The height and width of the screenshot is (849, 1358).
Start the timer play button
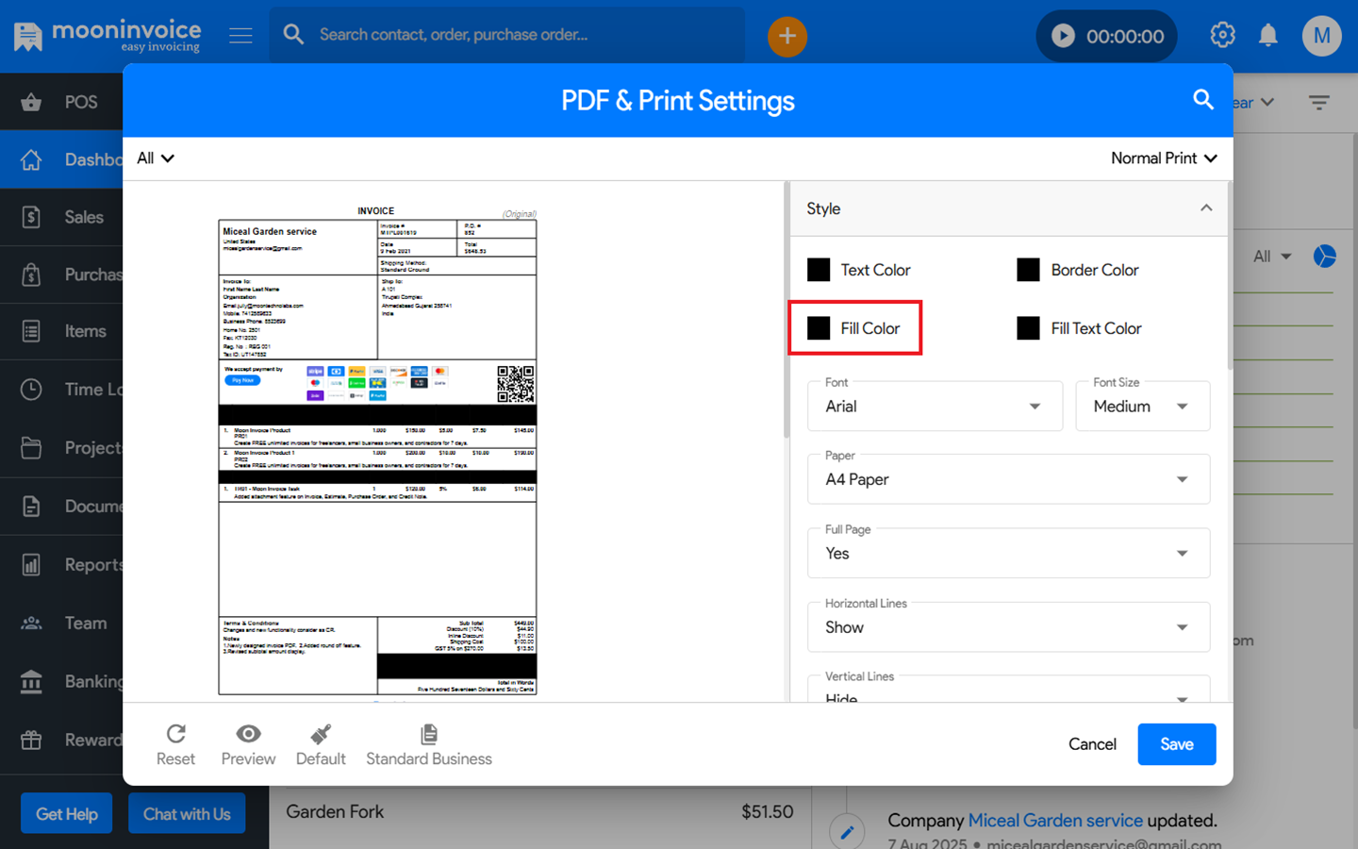click(x=1063, y=36)
